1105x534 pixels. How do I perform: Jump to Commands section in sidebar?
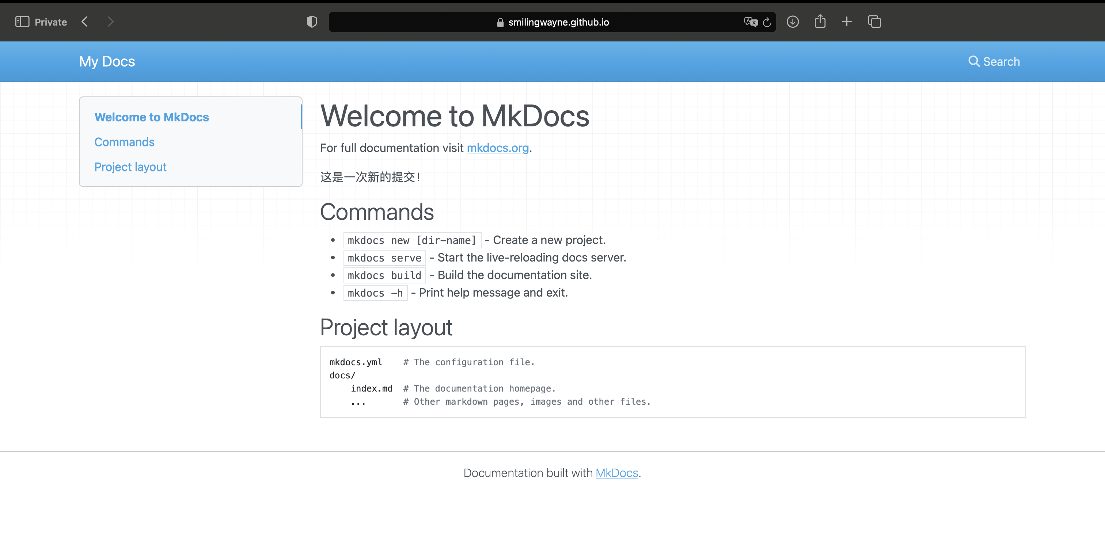[x=124, y=142]
